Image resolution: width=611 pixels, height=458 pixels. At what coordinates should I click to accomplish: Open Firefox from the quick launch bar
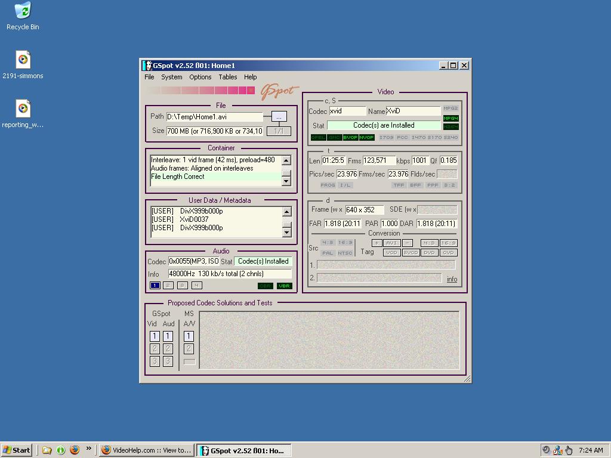pos(75,450)
